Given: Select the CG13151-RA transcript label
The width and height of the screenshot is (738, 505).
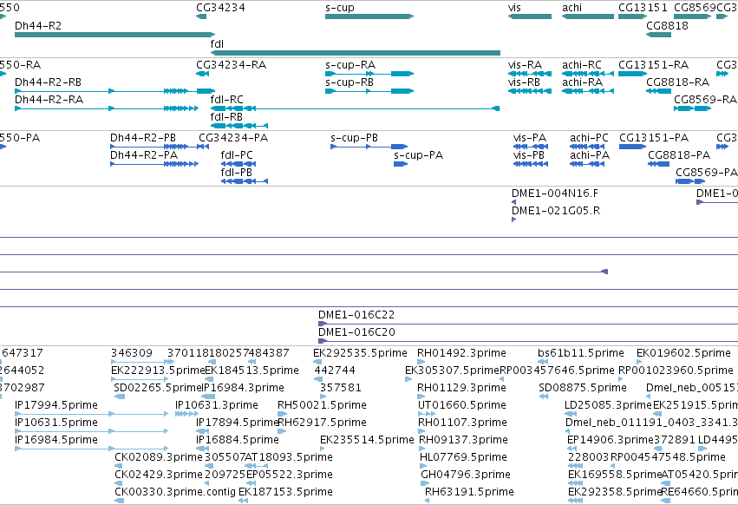Looking at the screenshot, I should point(653,64).
